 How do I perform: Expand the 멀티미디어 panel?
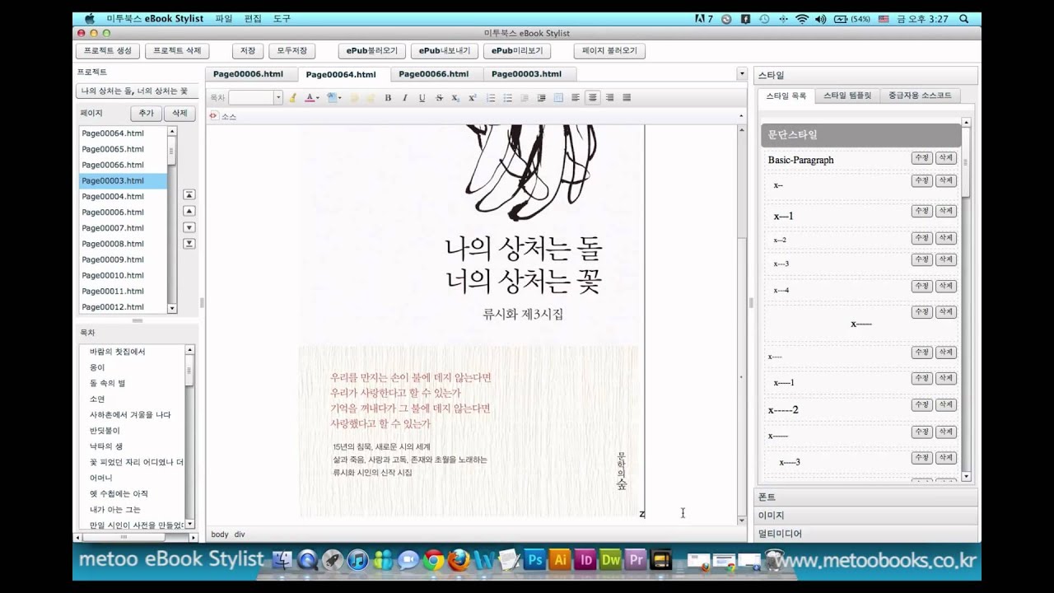[x=865, y=534]
